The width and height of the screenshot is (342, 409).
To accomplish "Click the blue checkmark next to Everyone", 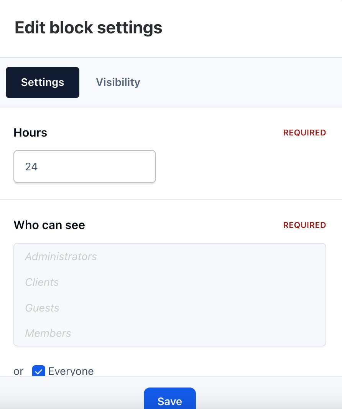I will coord(39,371).
